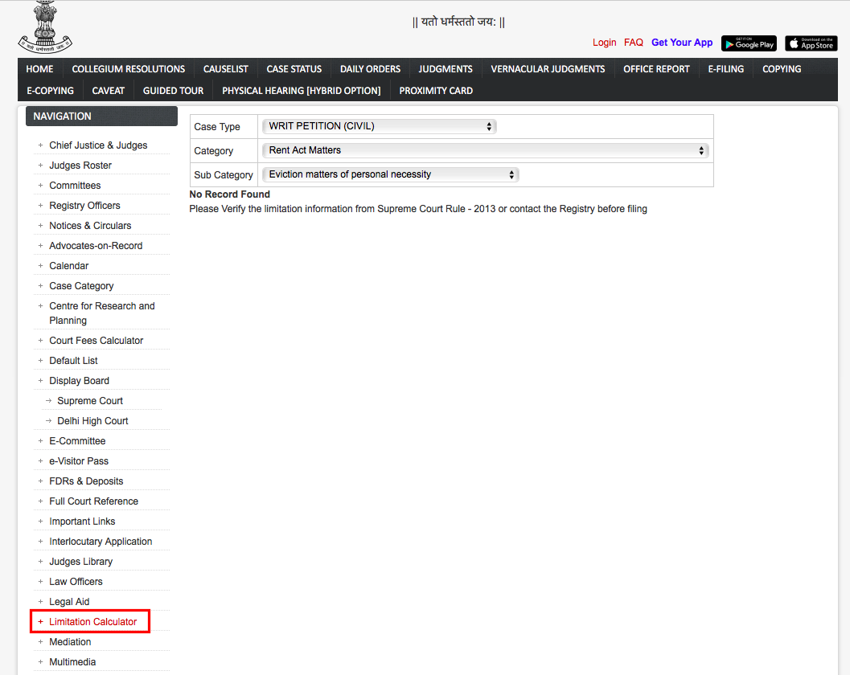
Task: Open the JUDGMENTS menu
Action: [445, 69]
